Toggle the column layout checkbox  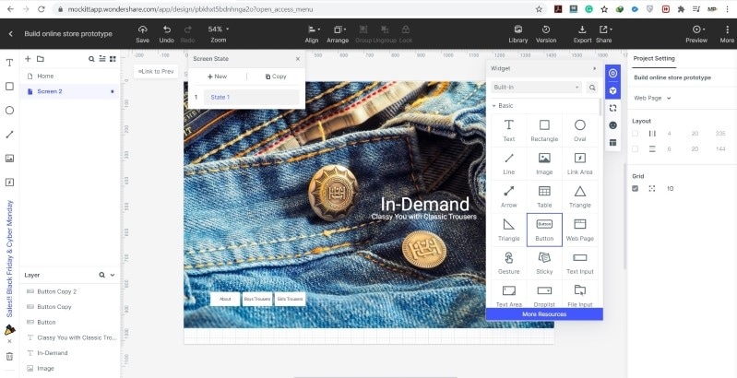pyautogui.click(x=635, y=133)
